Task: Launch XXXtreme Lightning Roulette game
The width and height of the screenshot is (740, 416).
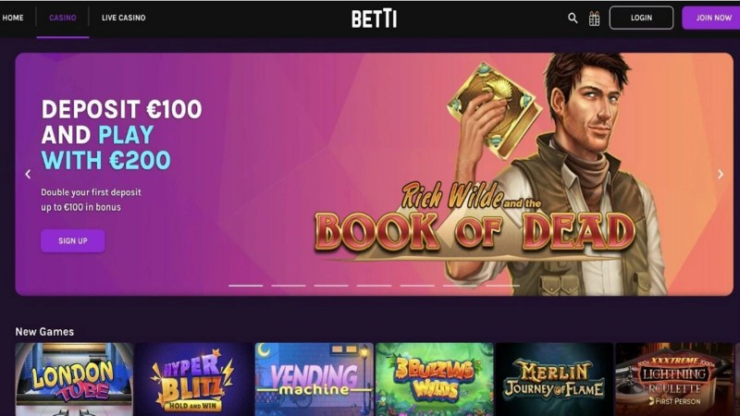Action: coord(674,379)
